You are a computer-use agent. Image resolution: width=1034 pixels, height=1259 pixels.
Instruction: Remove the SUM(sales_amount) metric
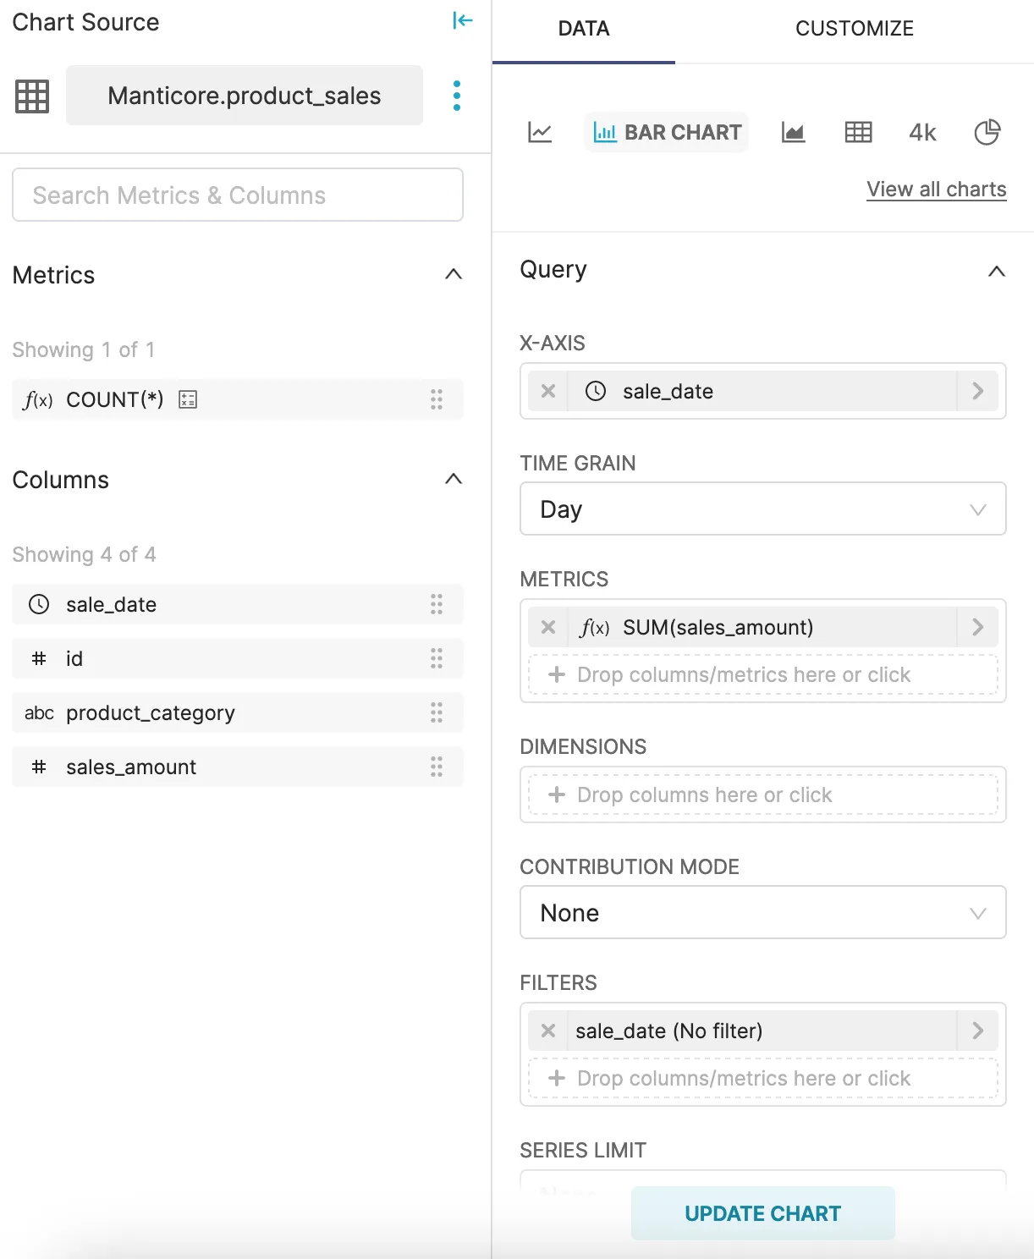548,626
